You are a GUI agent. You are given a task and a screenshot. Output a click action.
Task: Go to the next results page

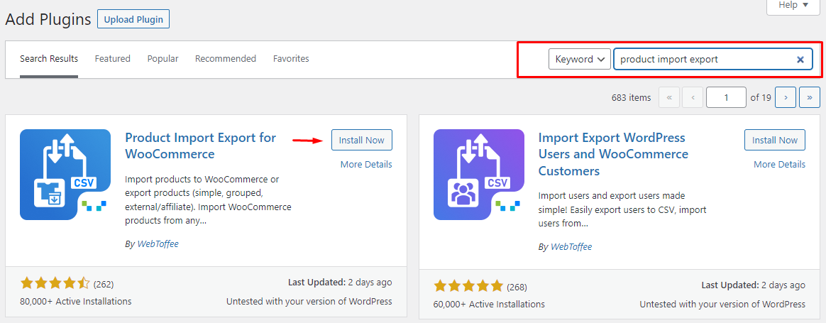tap(786, 97)
